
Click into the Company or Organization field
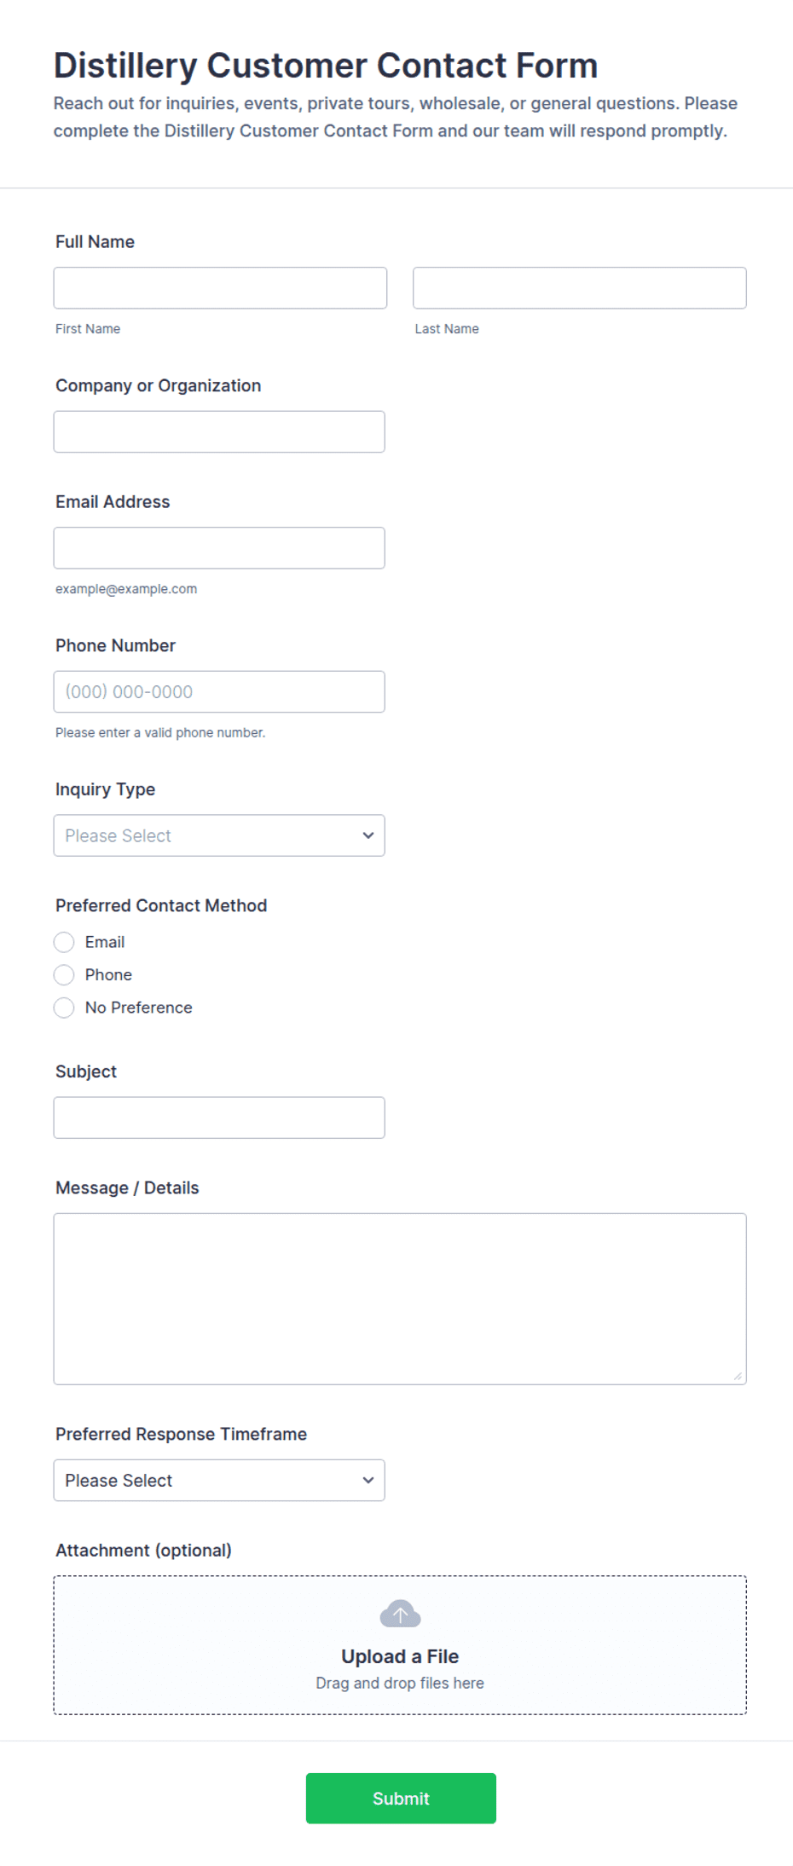(x=219, y=431)
